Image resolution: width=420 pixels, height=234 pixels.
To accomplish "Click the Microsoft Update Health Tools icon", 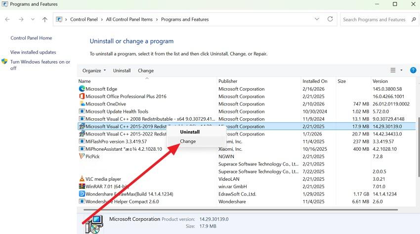I will [82, 111].
